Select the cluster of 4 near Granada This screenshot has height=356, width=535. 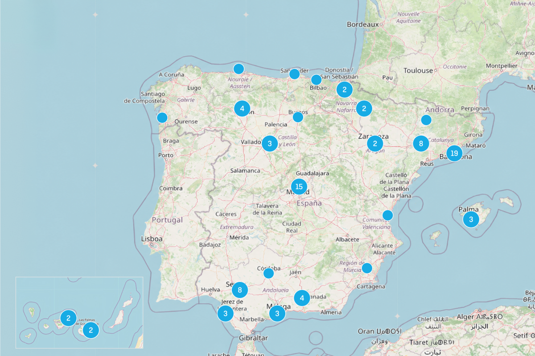pos(302,298)
